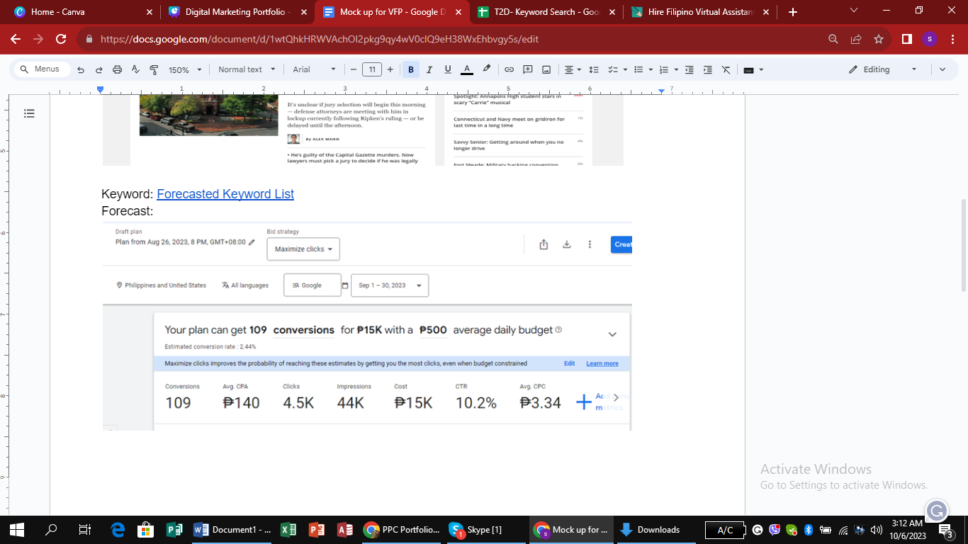Decrease the font size with minus
The image size is (968, 544).
coord(354,69)
